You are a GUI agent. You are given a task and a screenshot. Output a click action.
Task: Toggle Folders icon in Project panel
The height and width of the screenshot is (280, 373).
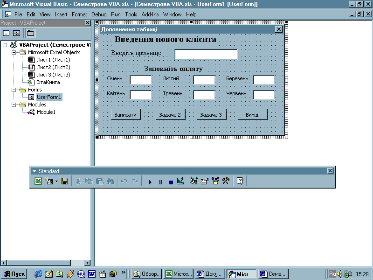click(30, 33)
